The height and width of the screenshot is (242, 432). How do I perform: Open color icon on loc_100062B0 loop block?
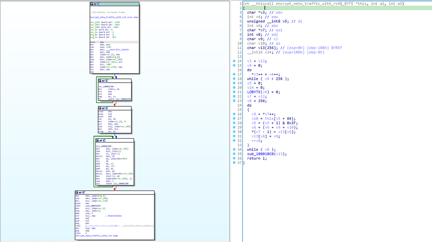(x=97, y=140)
